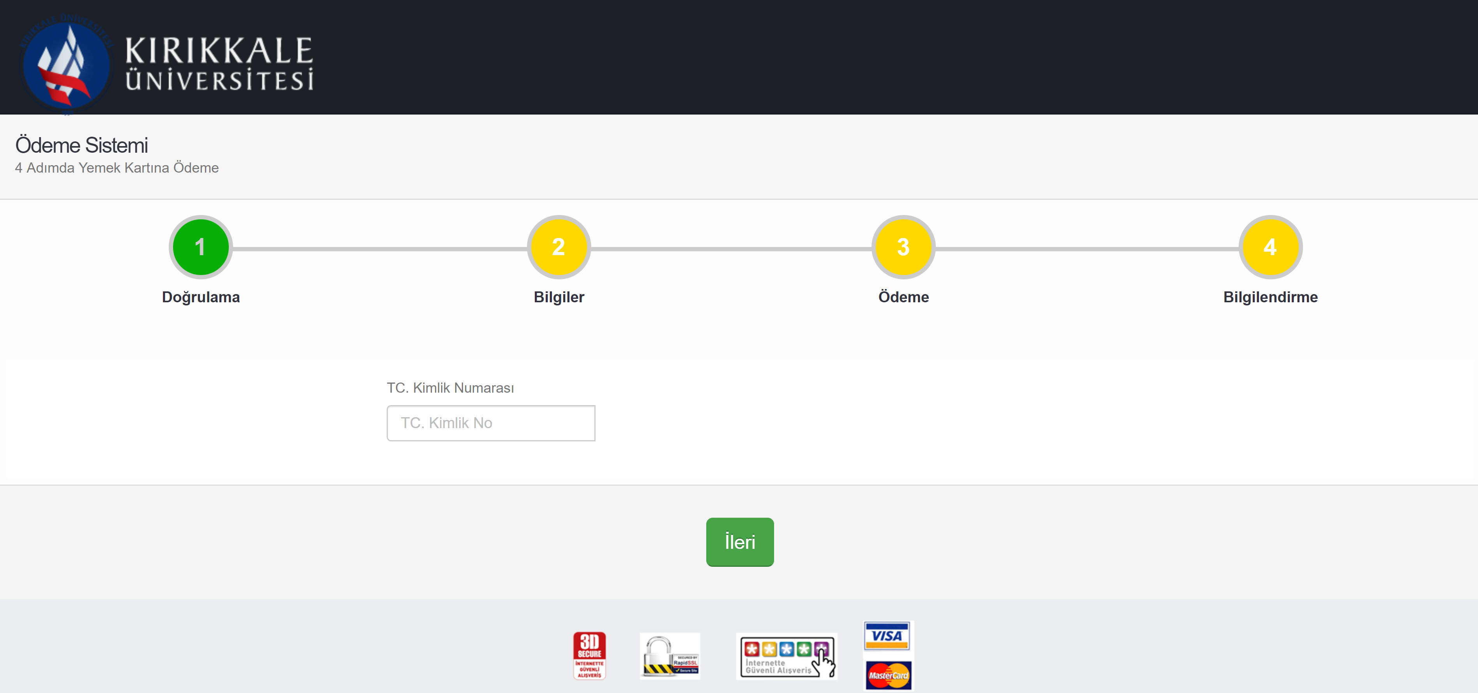Go to the Bilgilendirme step label
Image resolution: width=1478 pixels, height=693 pixels.
1270,297
